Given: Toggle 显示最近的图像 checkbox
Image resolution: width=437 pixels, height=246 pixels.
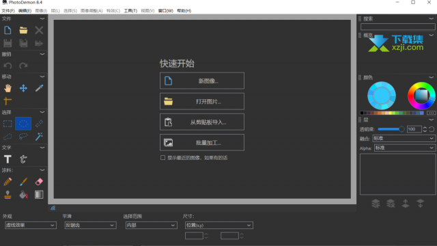Looking at the screenshot, I should tap(163, 158).
